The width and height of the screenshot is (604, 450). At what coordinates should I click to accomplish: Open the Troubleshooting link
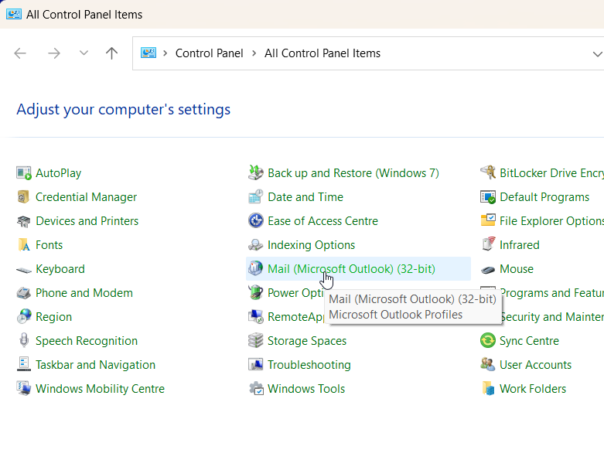point(309,365)
